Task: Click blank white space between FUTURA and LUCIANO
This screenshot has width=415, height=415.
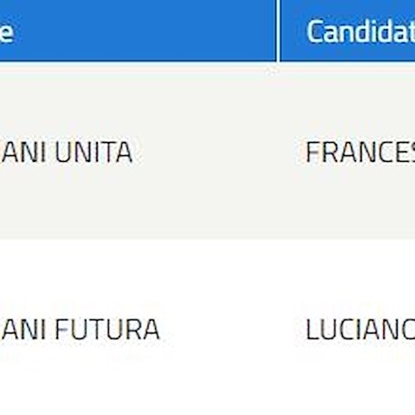Action: coord(232,329)
